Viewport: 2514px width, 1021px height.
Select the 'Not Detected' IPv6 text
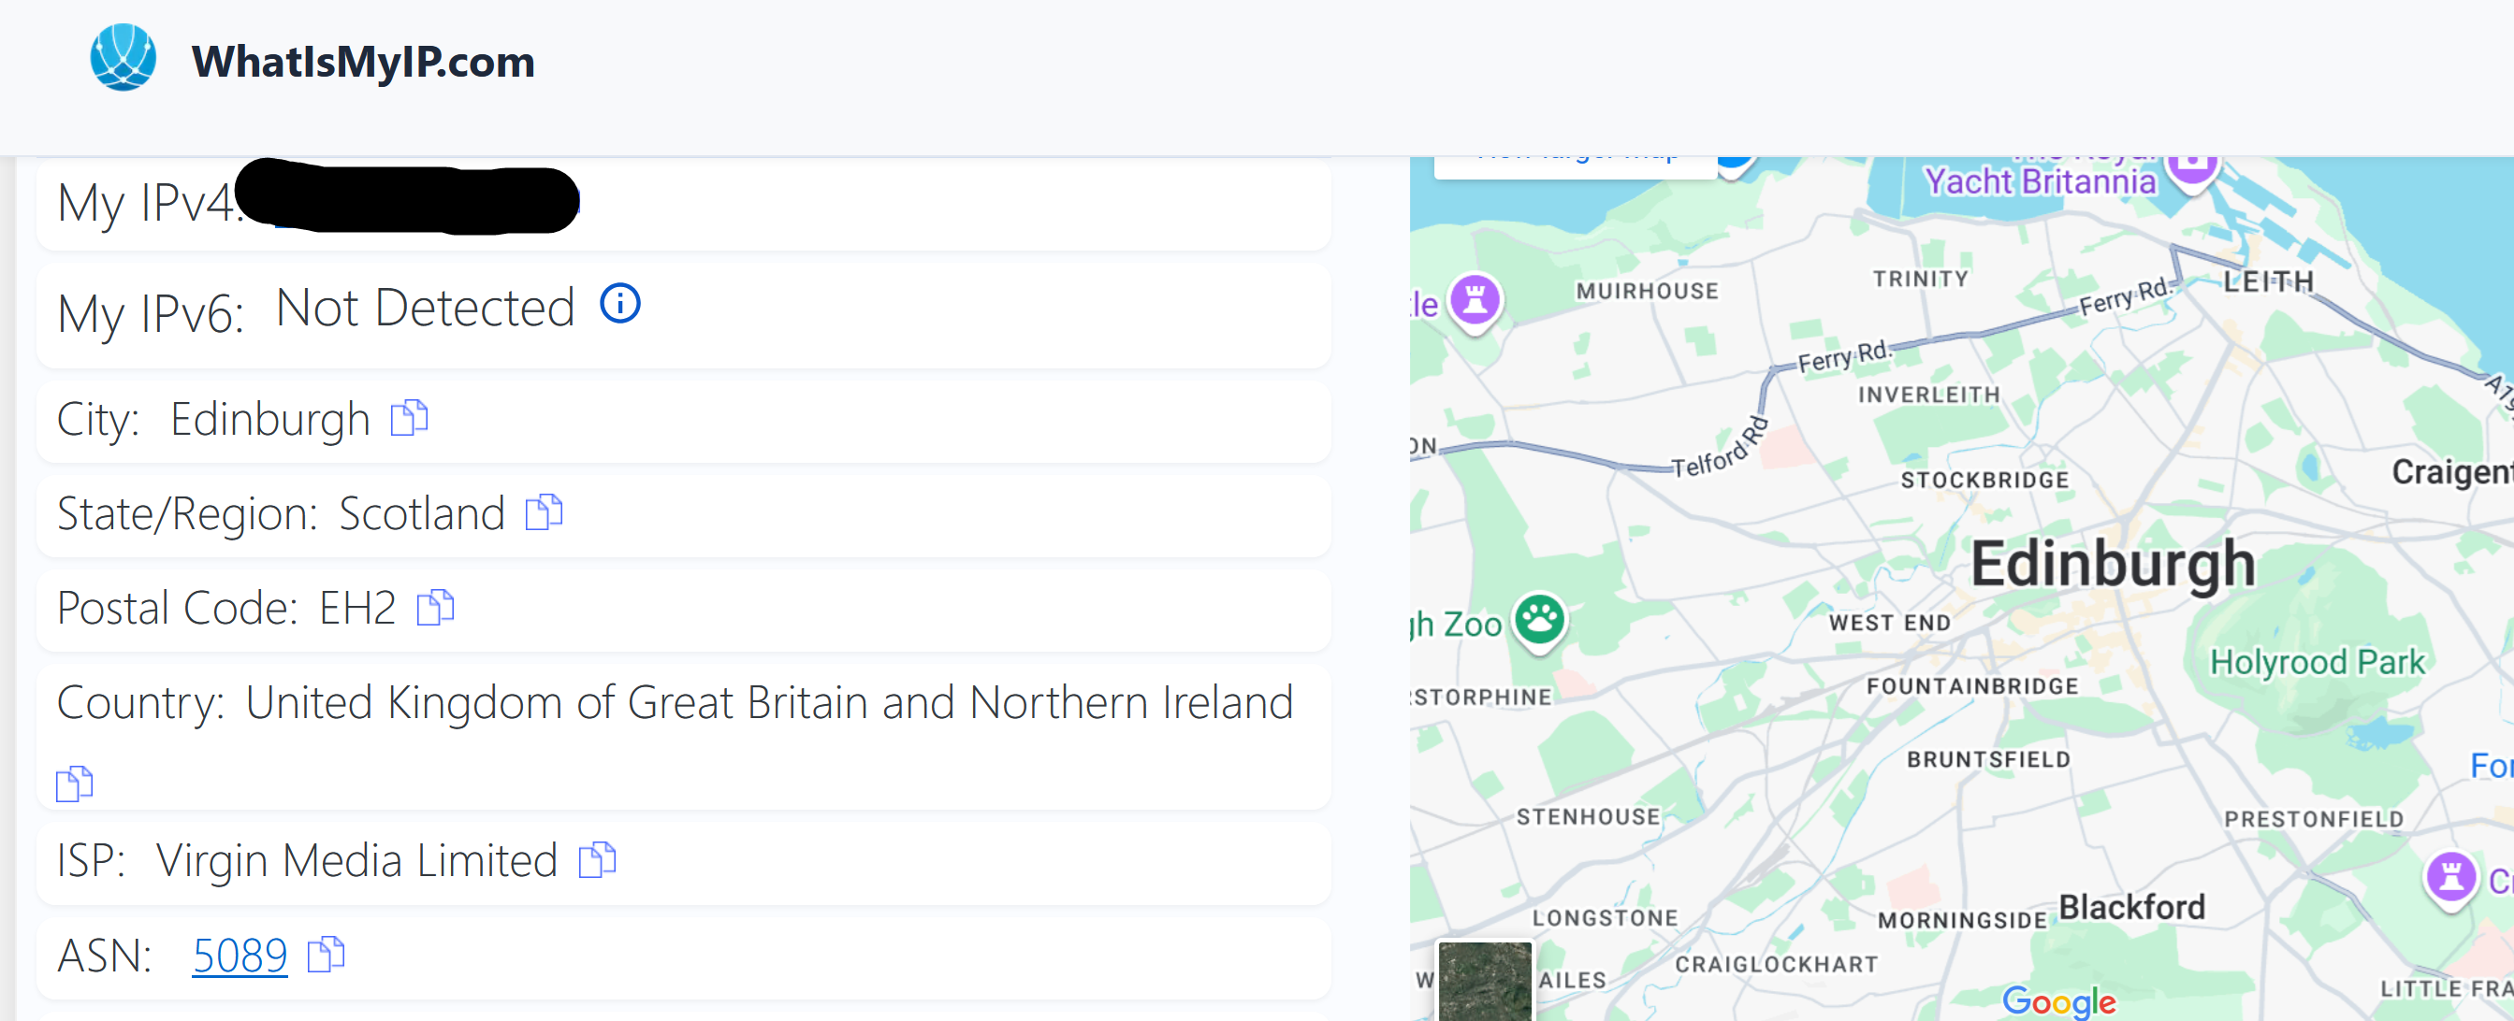(426, 308)
